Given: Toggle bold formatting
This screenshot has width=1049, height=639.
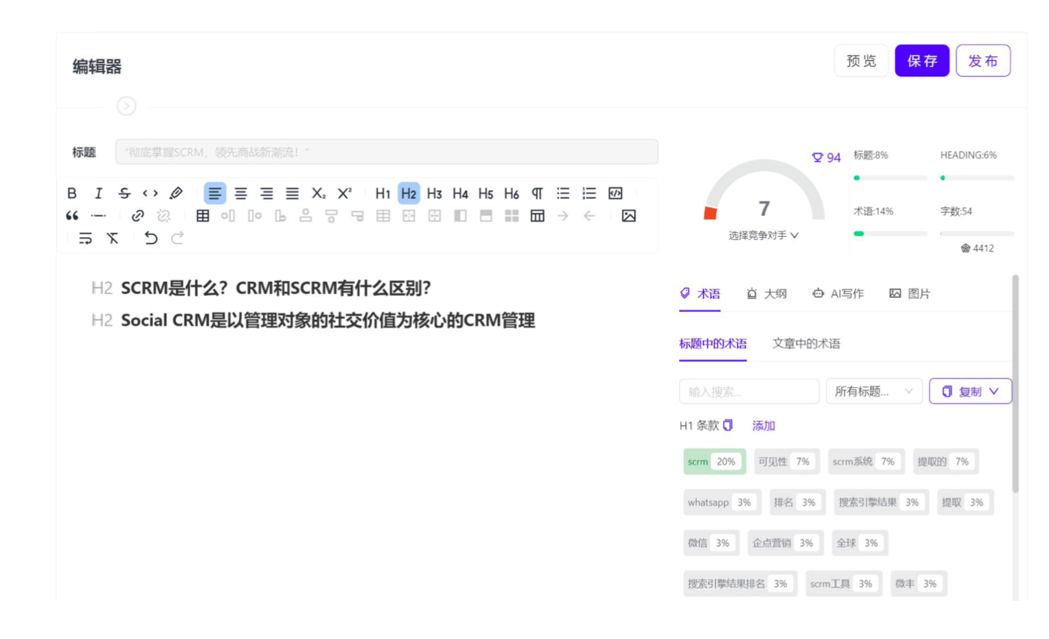Looking at the screenshot, I should click(72, 193).
